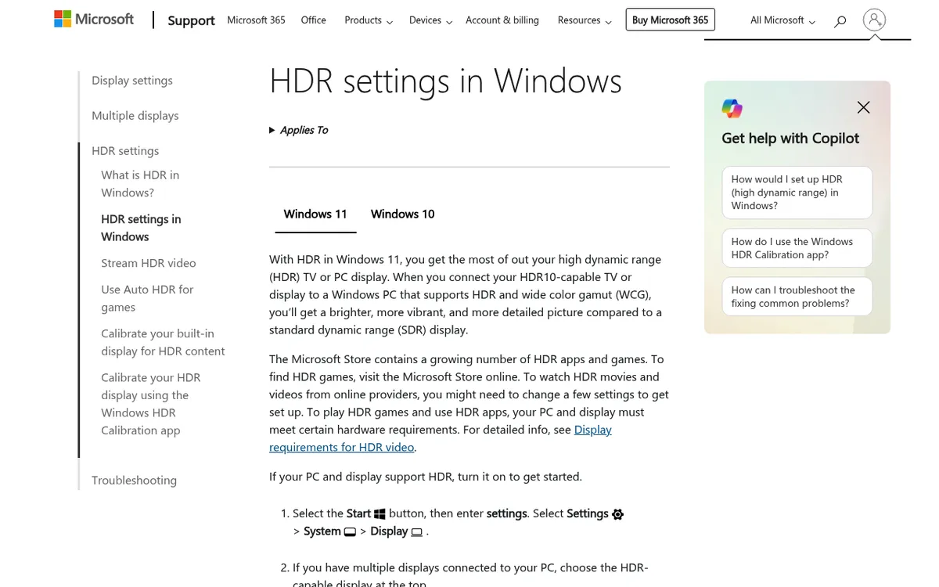Viewport: 939px width, 587px height.
Task: Click the Microsoft logo
Action: pyautogui.click(x=94, y=20)
